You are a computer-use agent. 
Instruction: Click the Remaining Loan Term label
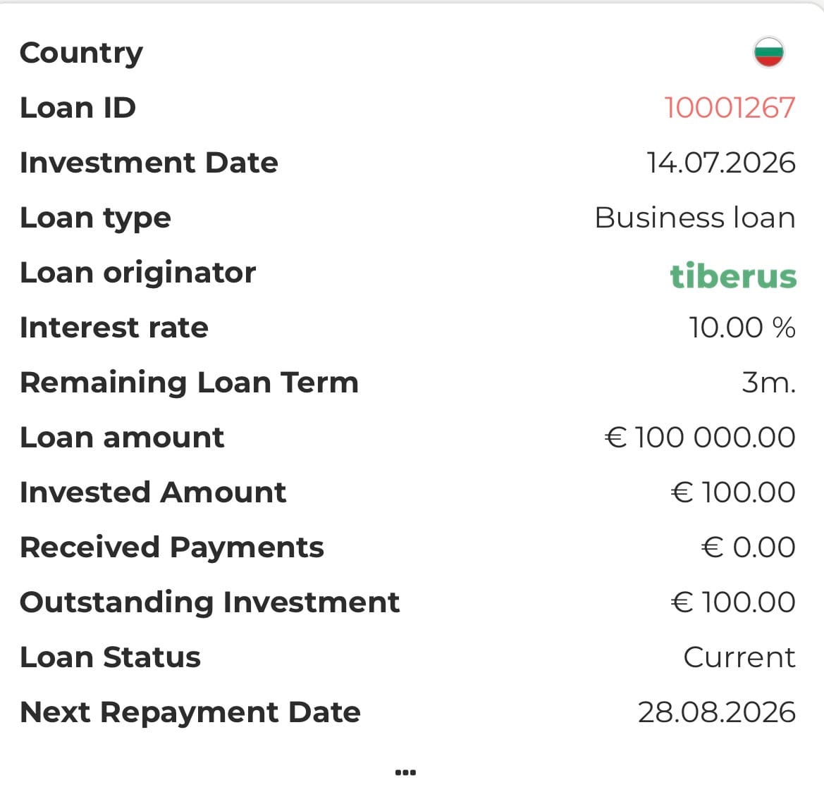189,383
